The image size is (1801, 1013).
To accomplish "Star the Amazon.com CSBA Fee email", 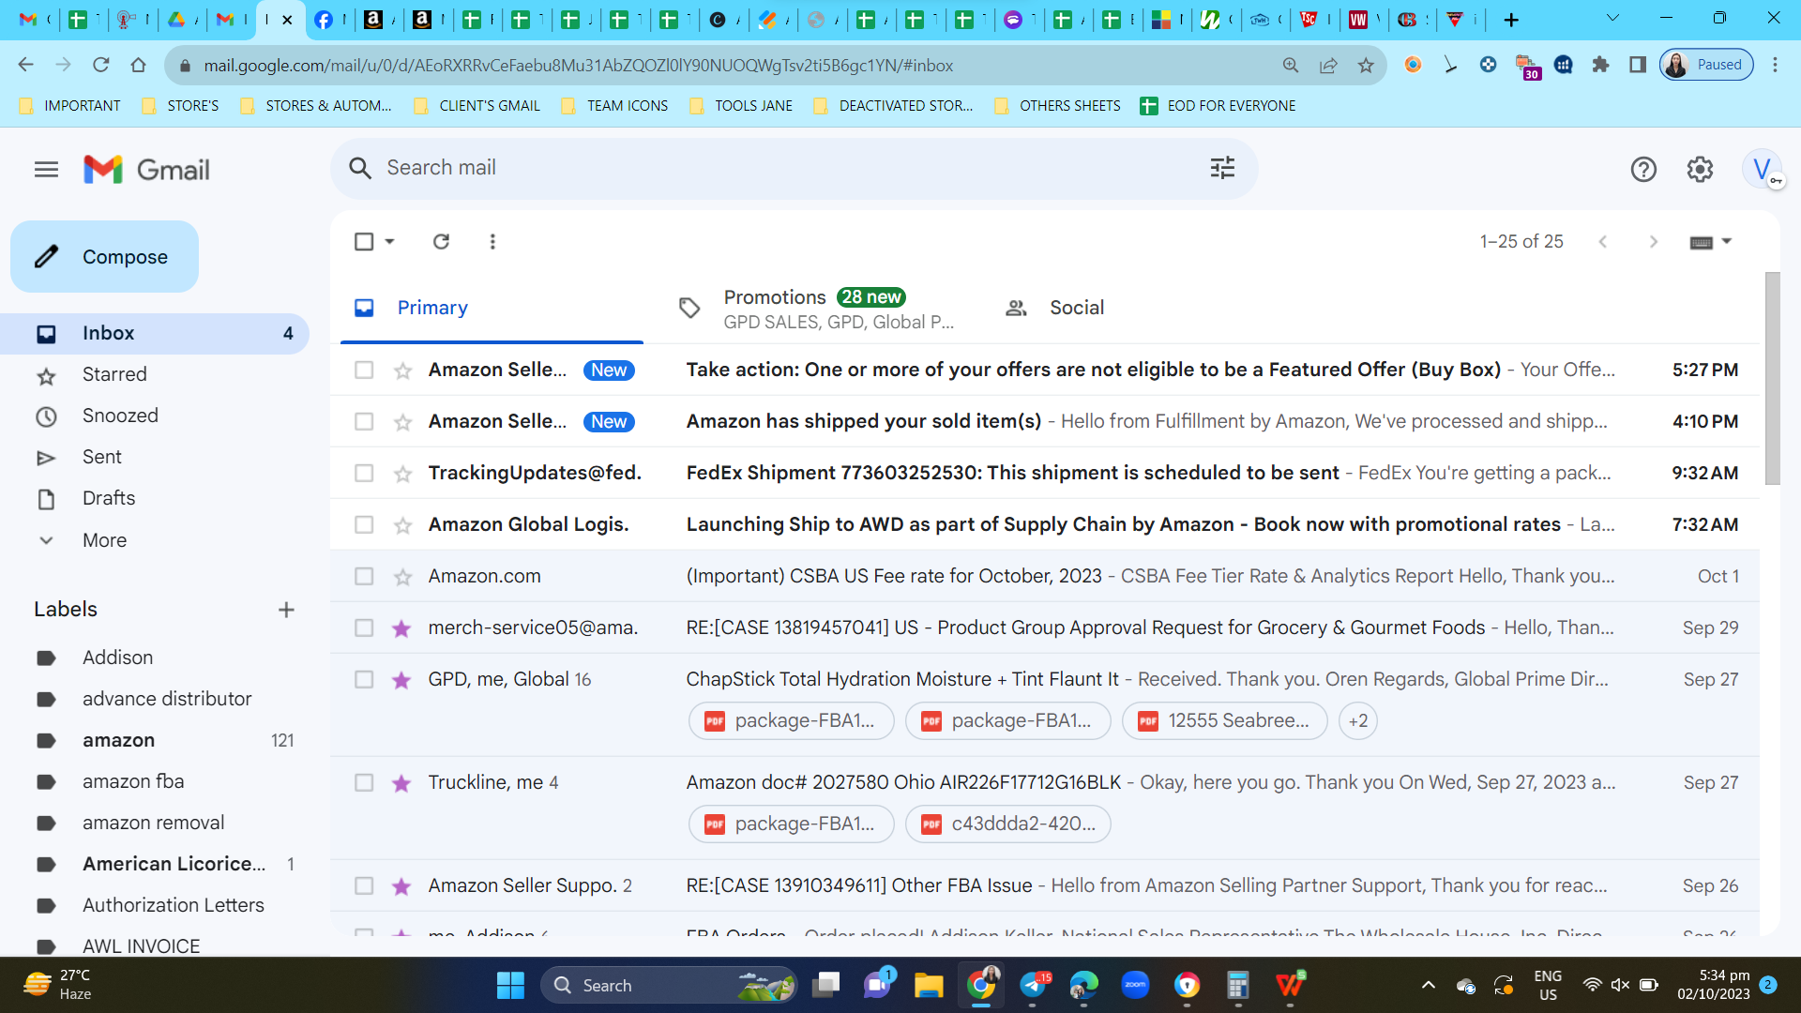I will click(x=402, y=577).
